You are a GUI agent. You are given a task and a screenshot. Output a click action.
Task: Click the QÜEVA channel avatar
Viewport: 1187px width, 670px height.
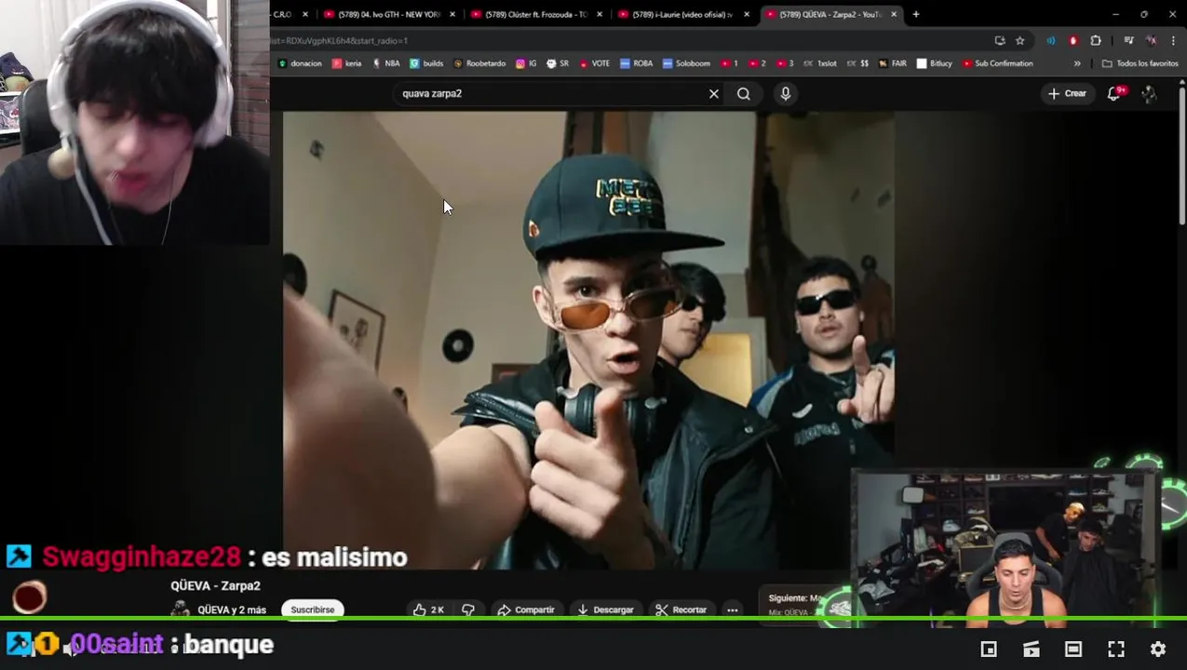coord(181,610)
